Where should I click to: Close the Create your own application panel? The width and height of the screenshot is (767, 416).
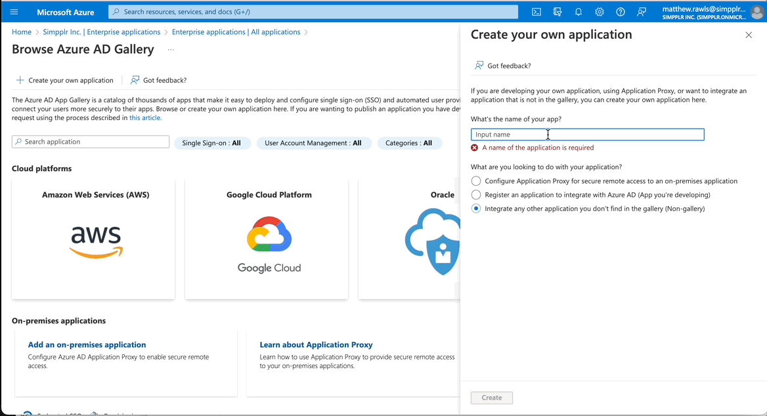coord(749,35)
